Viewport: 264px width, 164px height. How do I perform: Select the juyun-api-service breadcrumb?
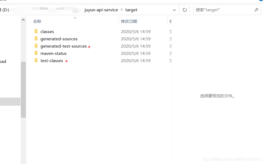click(x=101, y=10)
